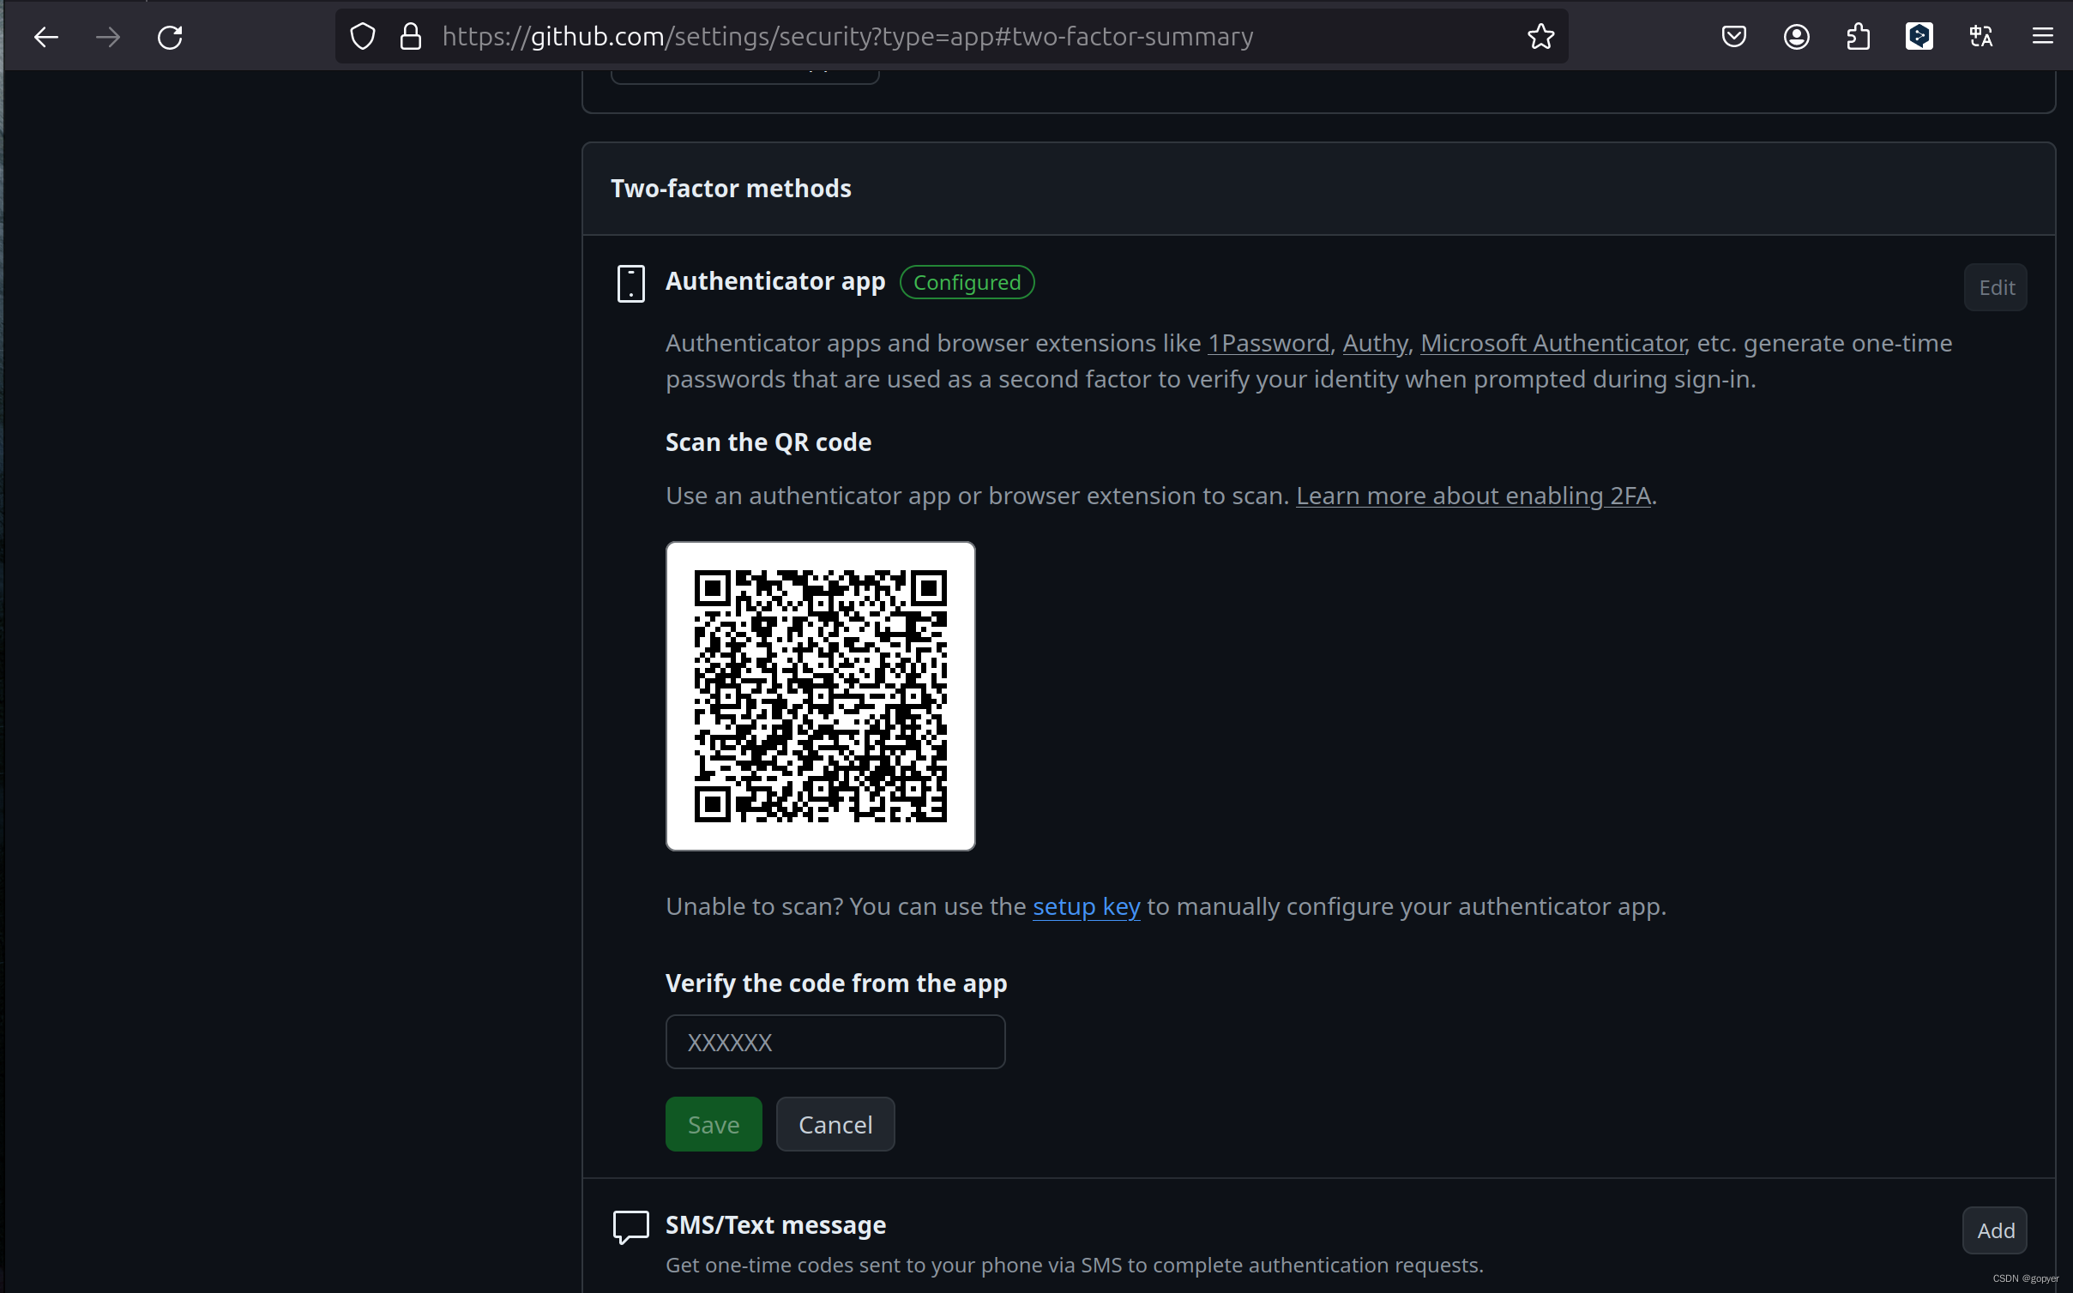Follow the Microsoft Authenticator link
This screenshot has width=2073, height=1293.
tap(1552, 344)
